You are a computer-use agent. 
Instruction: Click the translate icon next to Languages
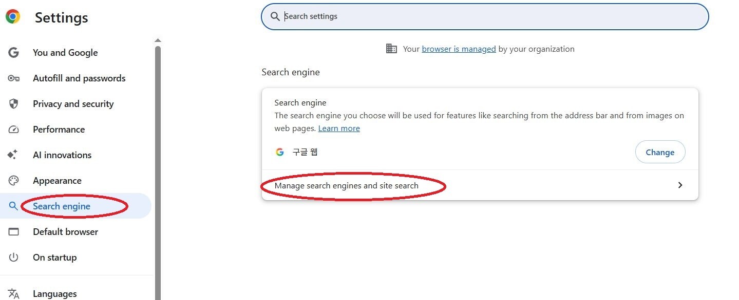point(13,294)
